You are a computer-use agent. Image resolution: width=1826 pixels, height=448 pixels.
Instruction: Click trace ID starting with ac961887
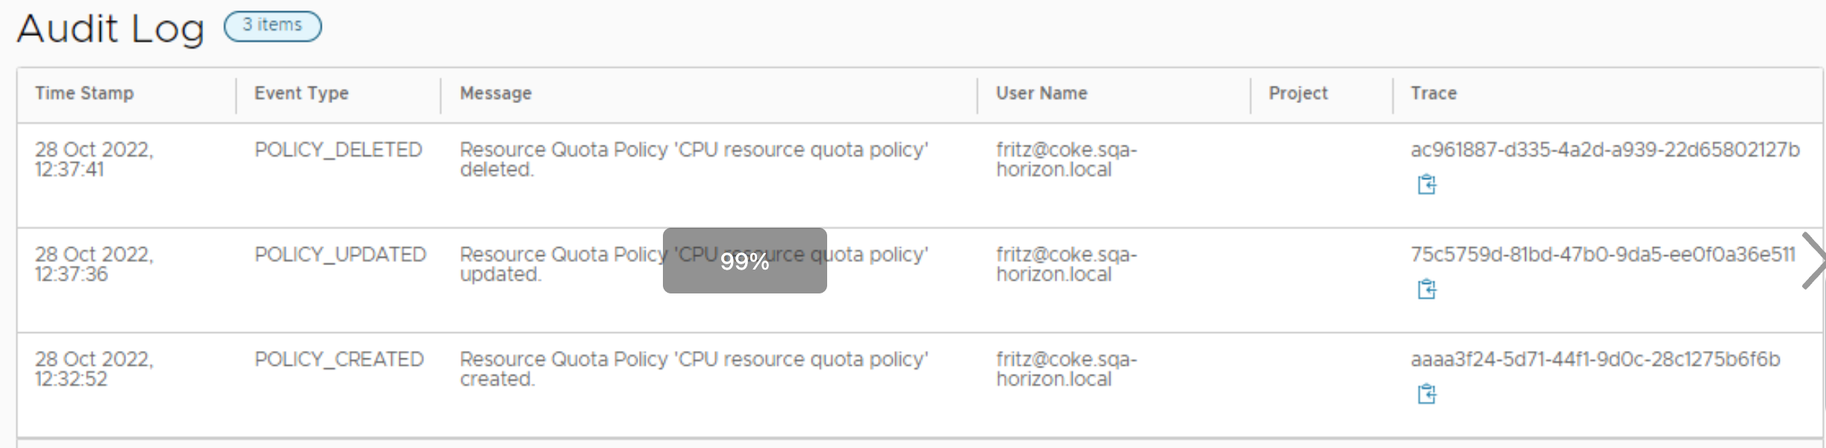click(x=1605, y=150)
